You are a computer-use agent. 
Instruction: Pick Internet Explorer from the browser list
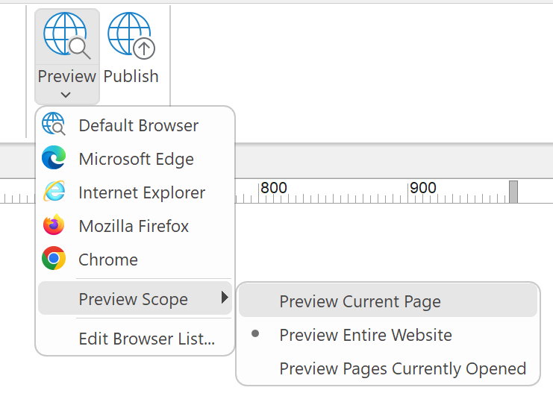click(x=135, y=192)
